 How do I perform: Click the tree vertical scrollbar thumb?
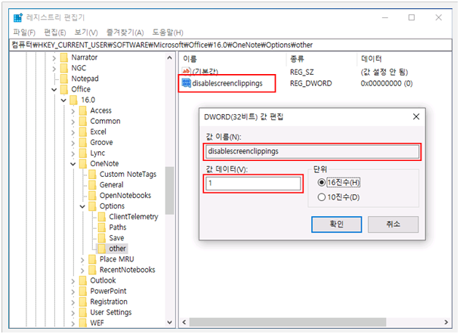click(169, 190)
